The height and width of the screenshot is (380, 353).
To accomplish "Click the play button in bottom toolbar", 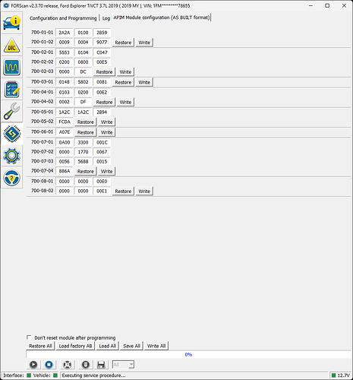I will (33, 365).
